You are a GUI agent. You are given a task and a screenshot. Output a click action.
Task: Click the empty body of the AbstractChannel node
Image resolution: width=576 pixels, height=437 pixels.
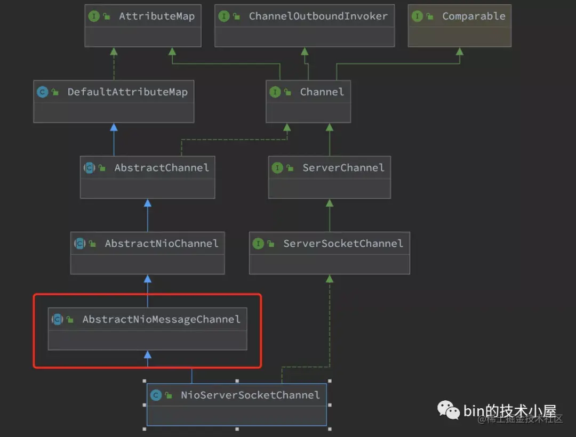[147, 189]
